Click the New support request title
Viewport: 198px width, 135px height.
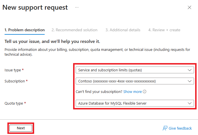[x=35, y=7]
